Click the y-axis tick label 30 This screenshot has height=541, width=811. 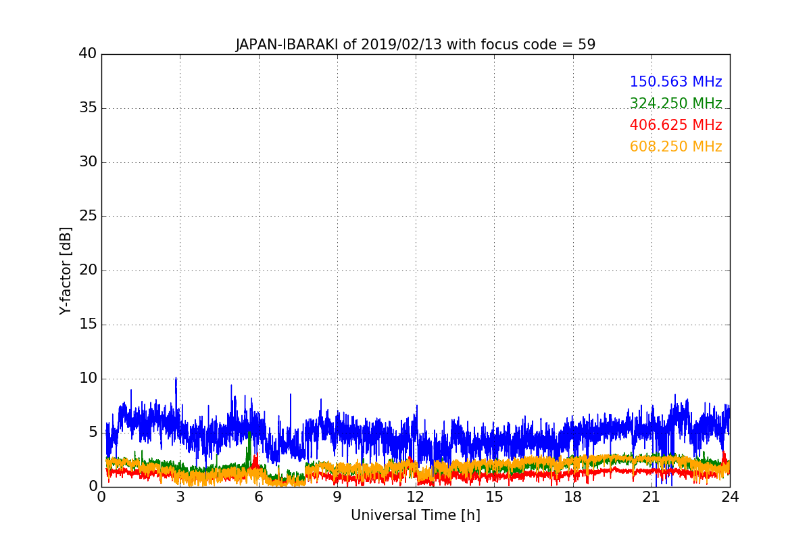pyautogui.click(x=88, y=162)
